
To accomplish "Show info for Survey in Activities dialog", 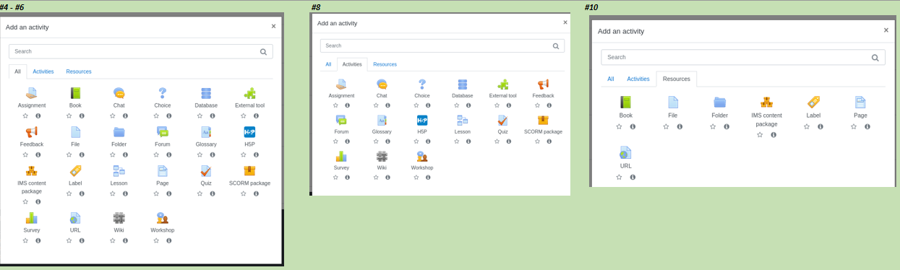I will [347, 178].
